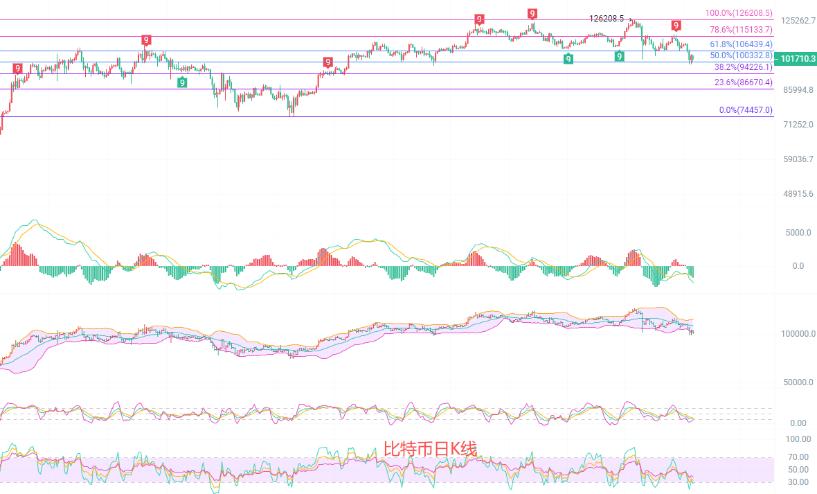Click the rightmost green 9 signal marker

[619, 56]
